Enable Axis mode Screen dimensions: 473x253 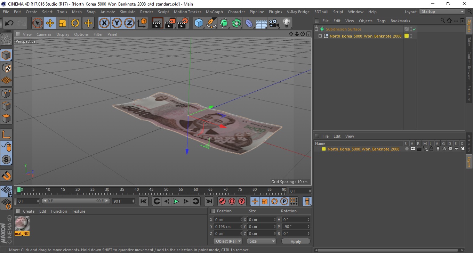click(x=6, y=134)
